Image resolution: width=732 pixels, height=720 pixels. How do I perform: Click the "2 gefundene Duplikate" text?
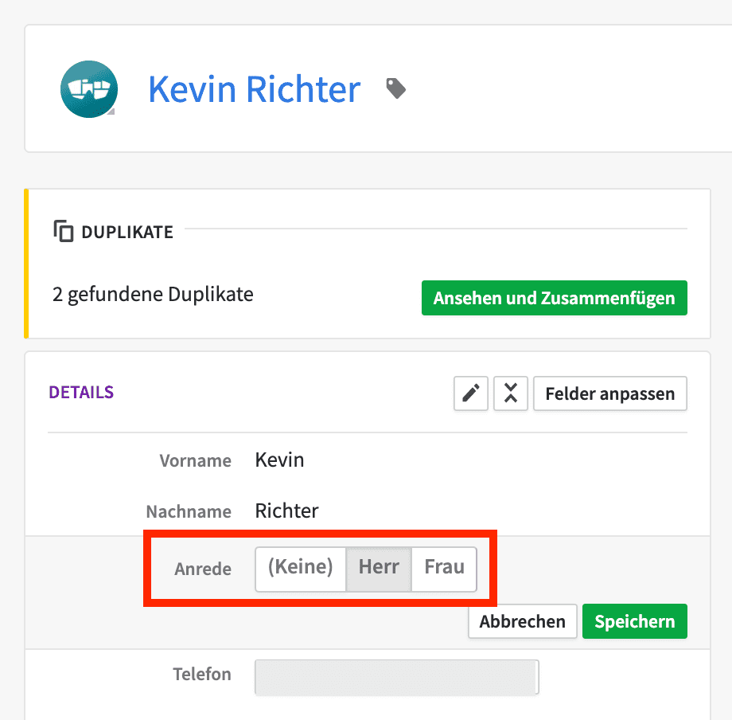[x=153, y=295]
